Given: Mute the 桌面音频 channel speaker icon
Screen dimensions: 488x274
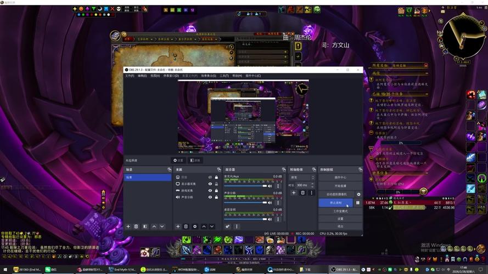Looking at the screenshot, I should 270,219.
